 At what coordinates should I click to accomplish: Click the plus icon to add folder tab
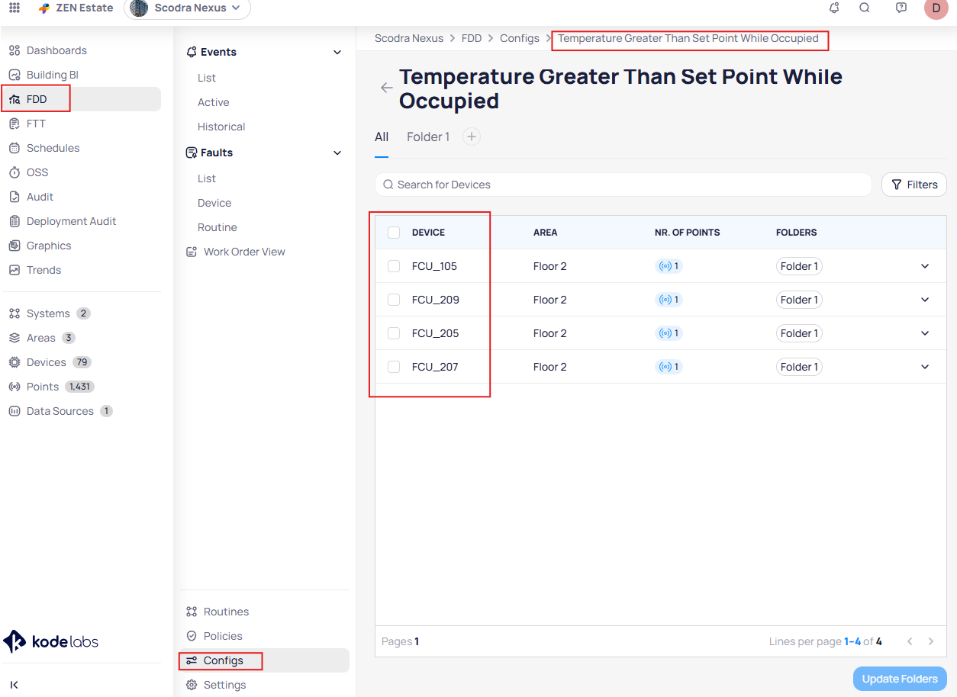click(472, 137)
